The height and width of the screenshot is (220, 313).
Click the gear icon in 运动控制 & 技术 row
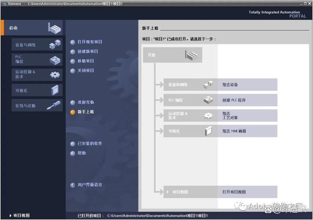point(208,115)
